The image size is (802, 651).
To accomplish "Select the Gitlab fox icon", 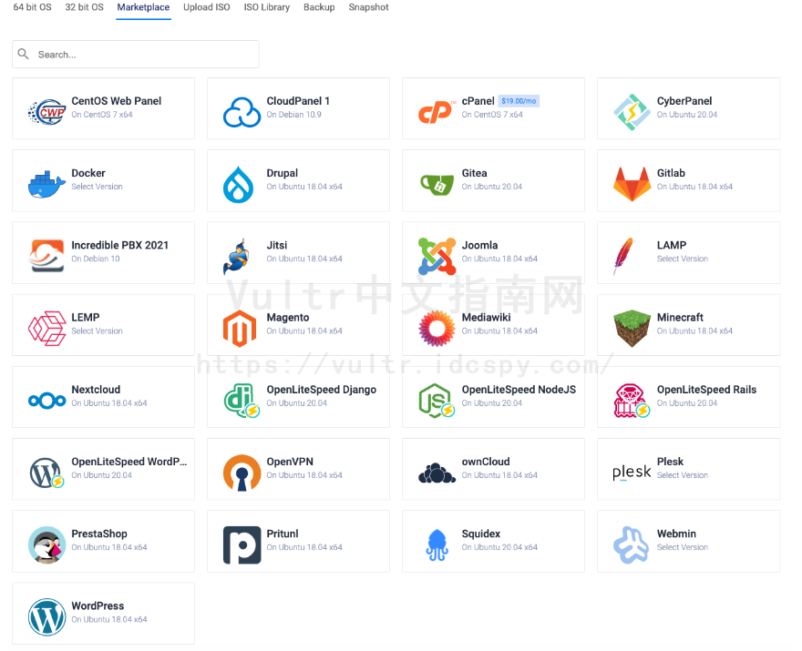I will point(632,184).
